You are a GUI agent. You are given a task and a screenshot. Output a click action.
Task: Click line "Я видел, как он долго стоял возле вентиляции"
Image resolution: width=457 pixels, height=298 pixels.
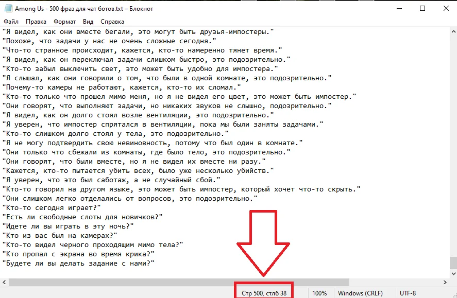point(138,115)
